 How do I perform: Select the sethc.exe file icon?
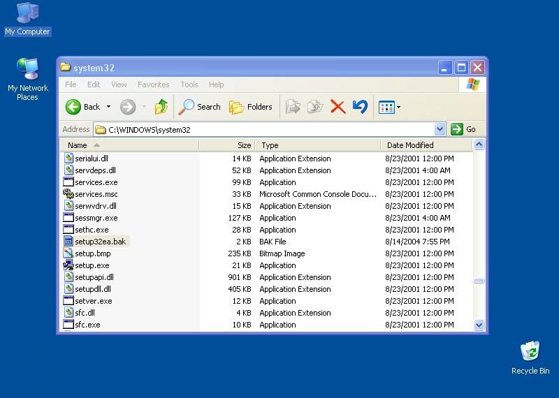pos(68,230)
